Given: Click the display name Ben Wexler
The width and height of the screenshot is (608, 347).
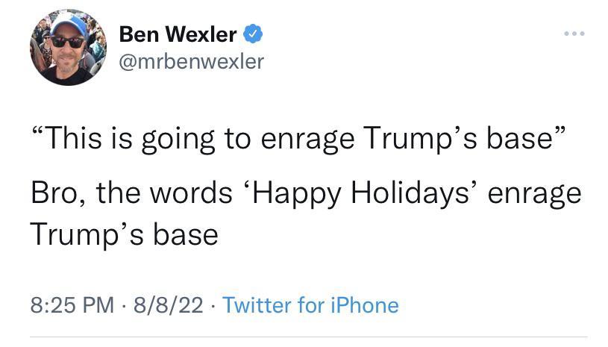Looking at the screenshot, I should (x=178, y=34).
